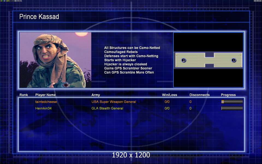This screenshot has height=164, width=262.
Task: Click the map preview thumbnail
Action: point(208,60)
